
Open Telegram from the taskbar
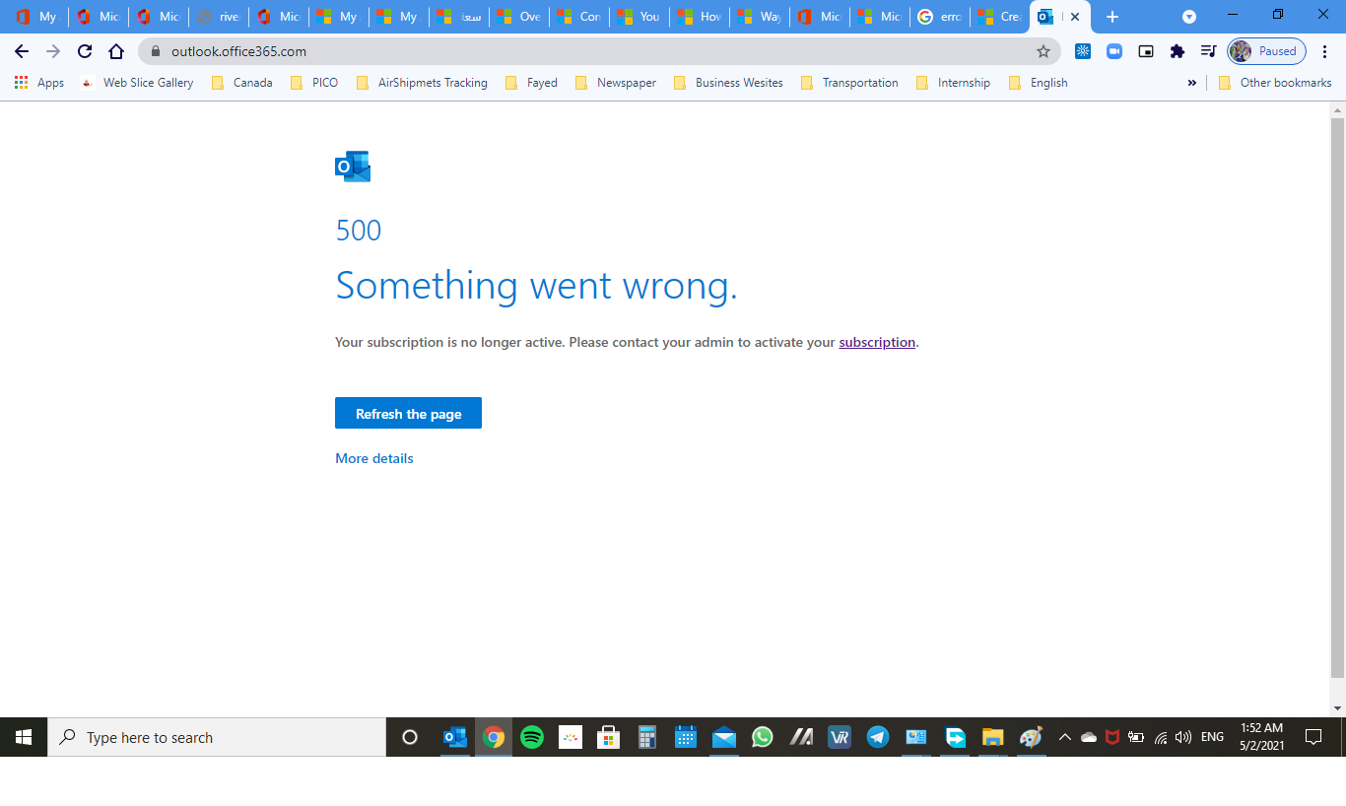pos(878,737)
